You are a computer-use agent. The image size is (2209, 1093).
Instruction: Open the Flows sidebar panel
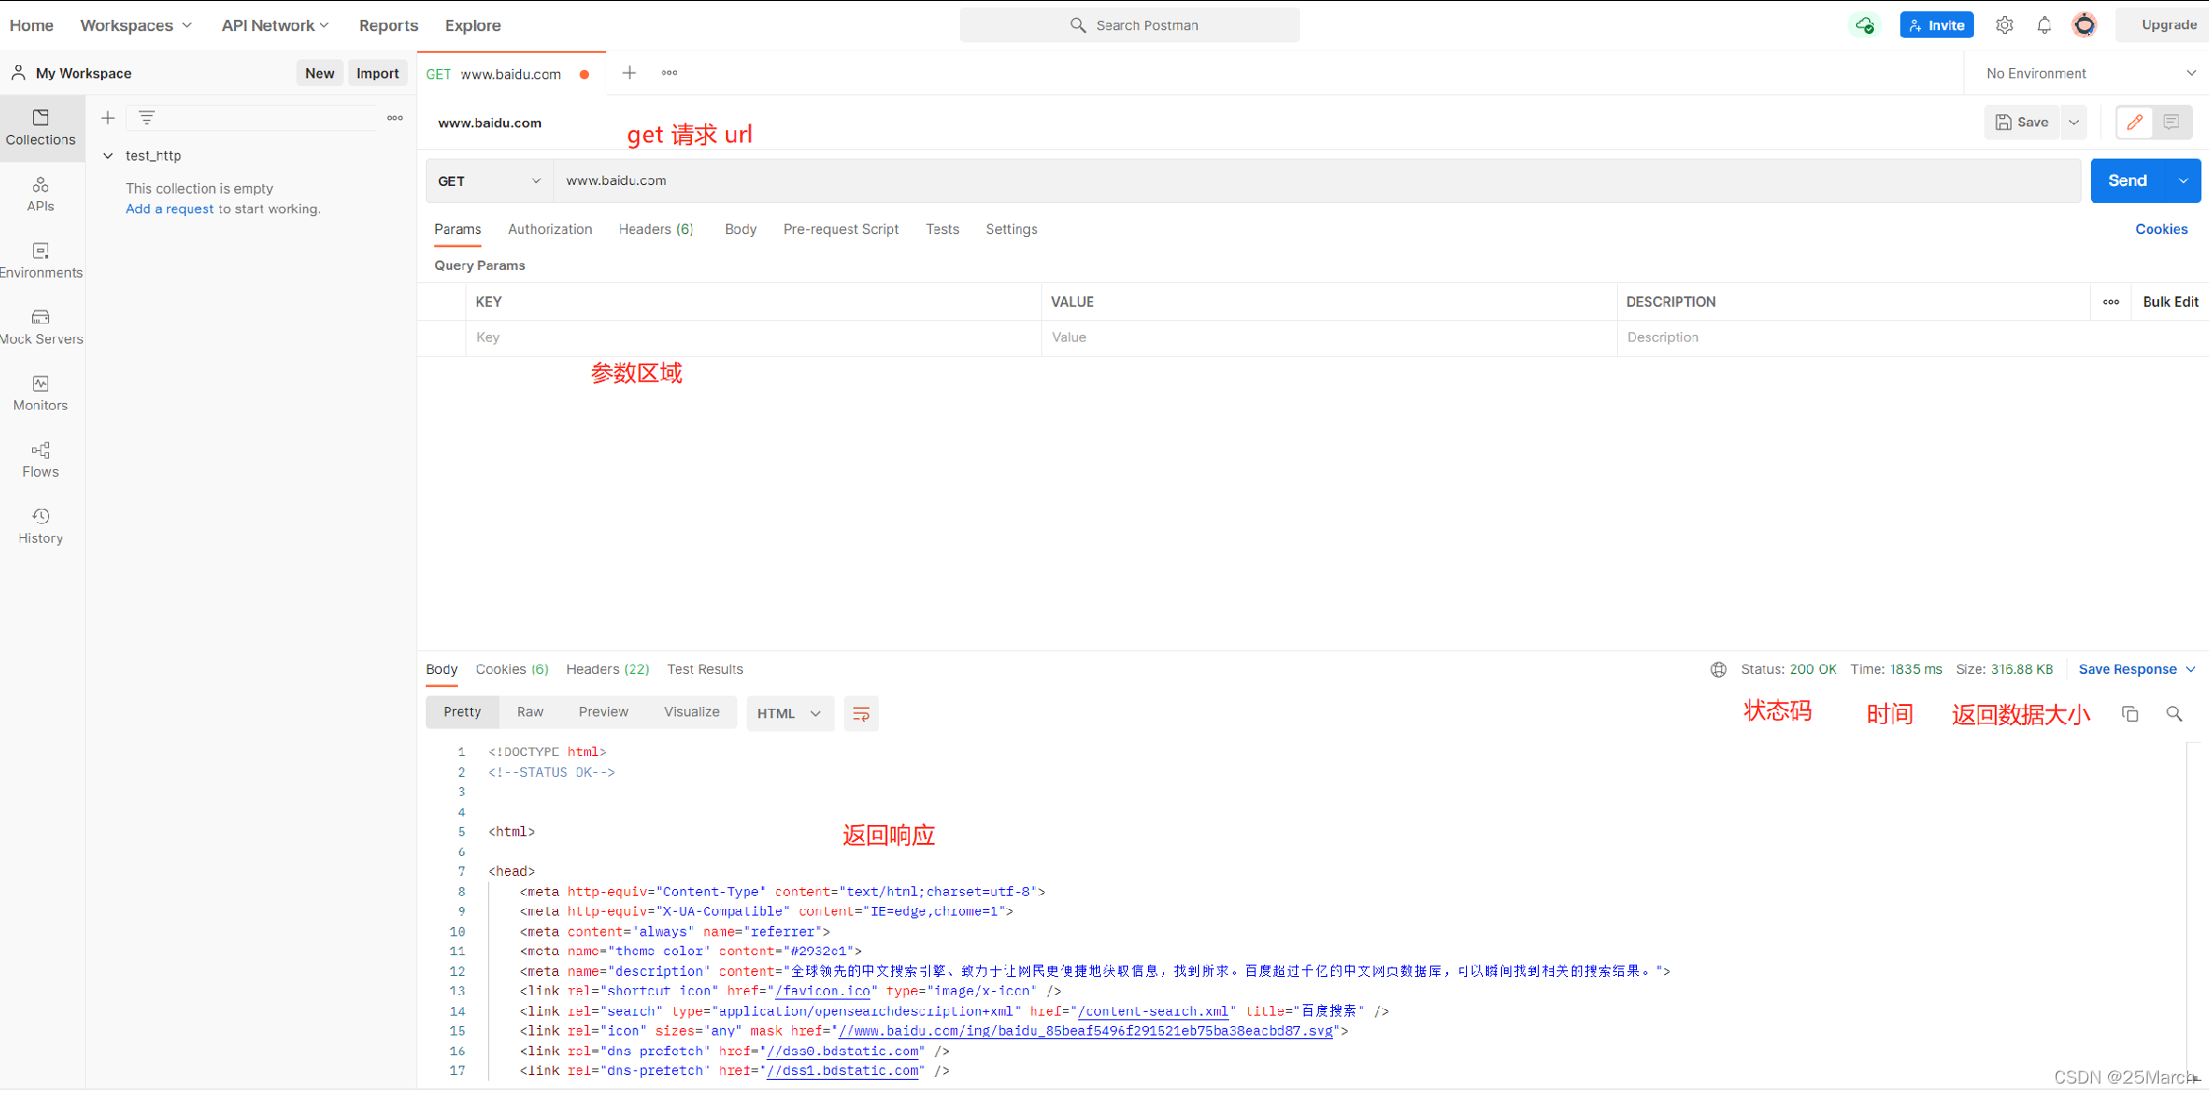(x=41, y=460)
